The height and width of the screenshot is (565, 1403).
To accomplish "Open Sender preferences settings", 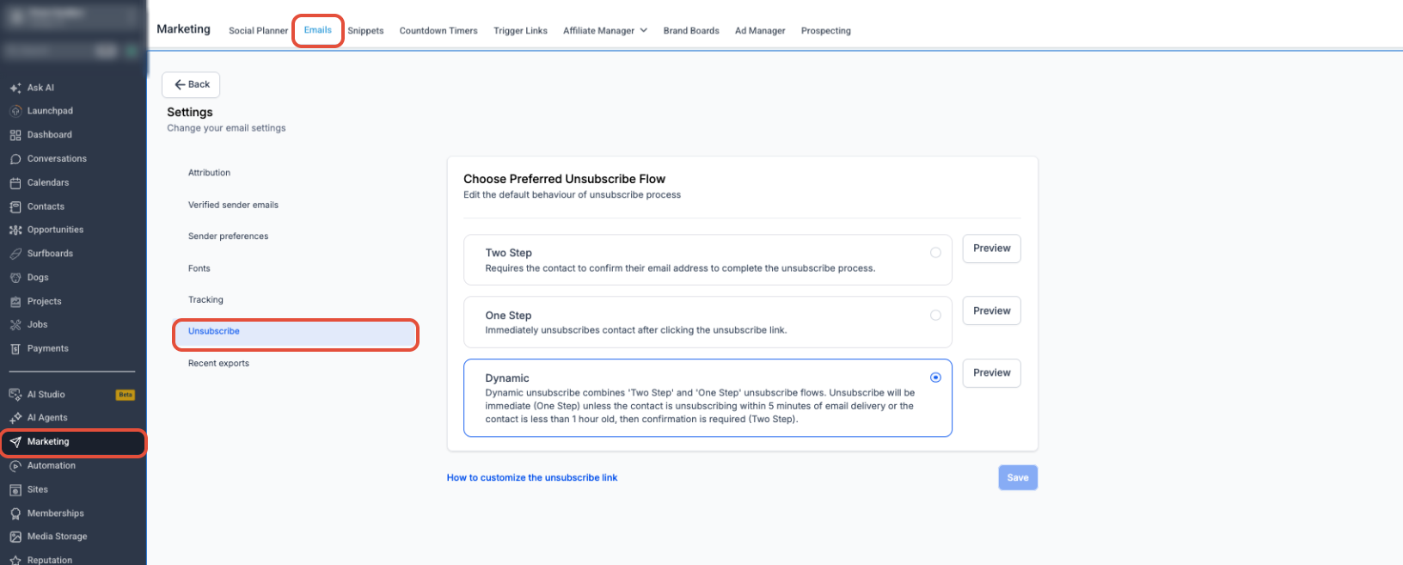I will pos(228,236).
